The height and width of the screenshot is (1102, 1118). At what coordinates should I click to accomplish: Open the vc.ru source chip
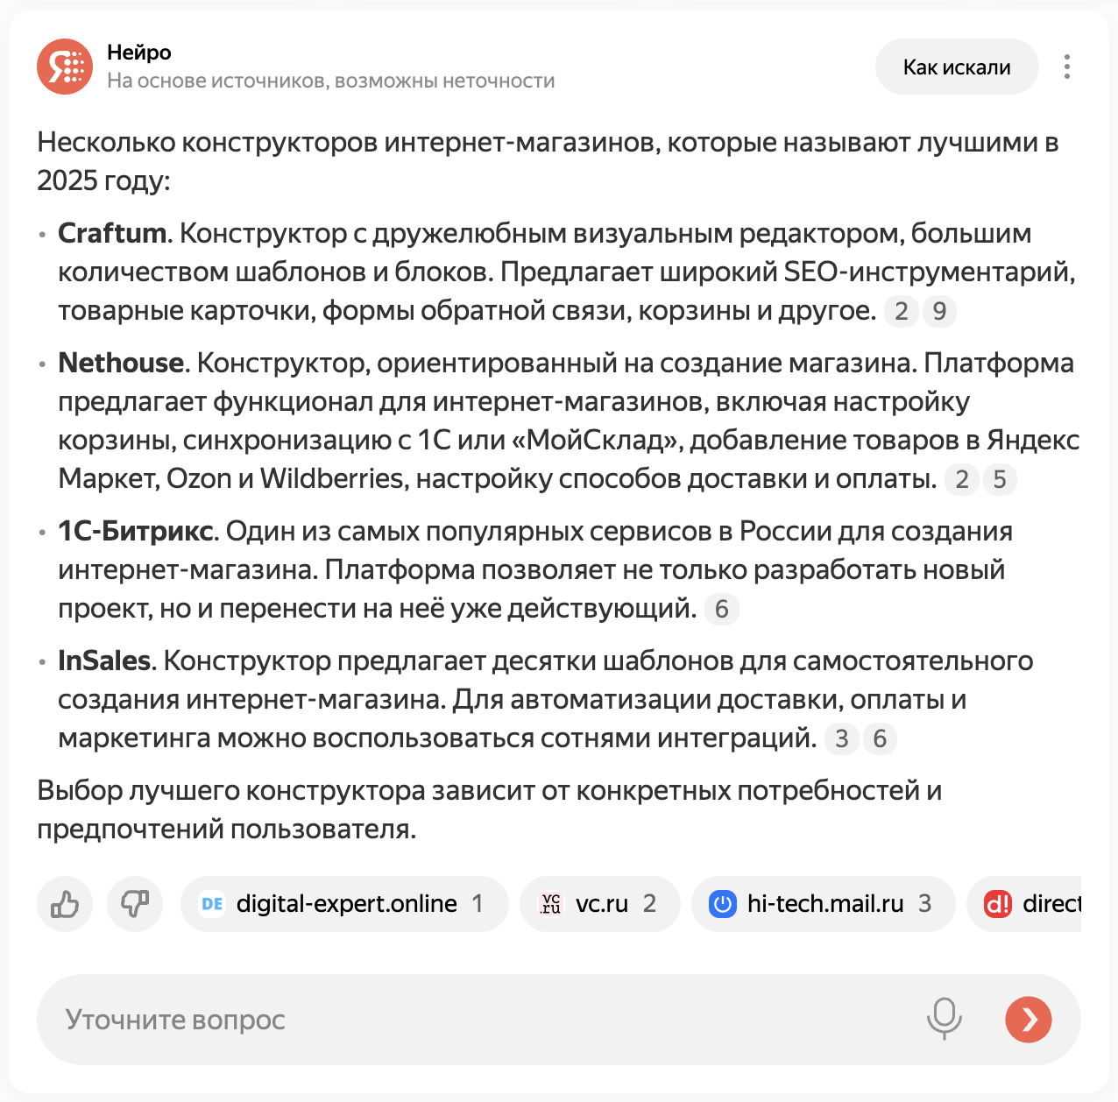(x=600, y=904)
